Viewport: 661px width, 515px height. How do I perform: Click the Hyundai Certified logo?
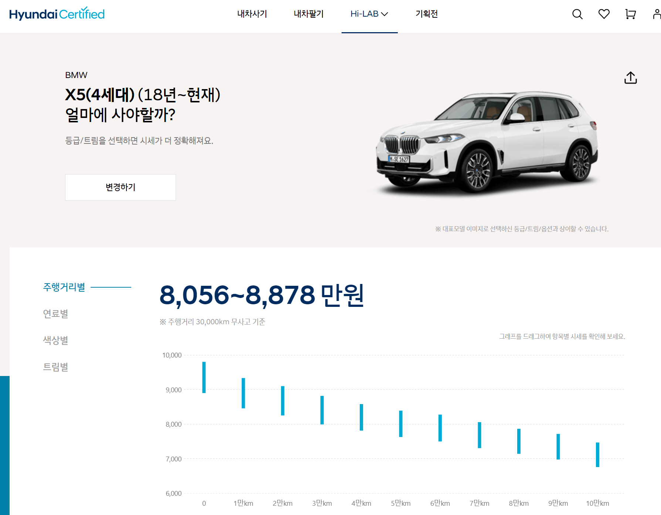pos(57,14)
